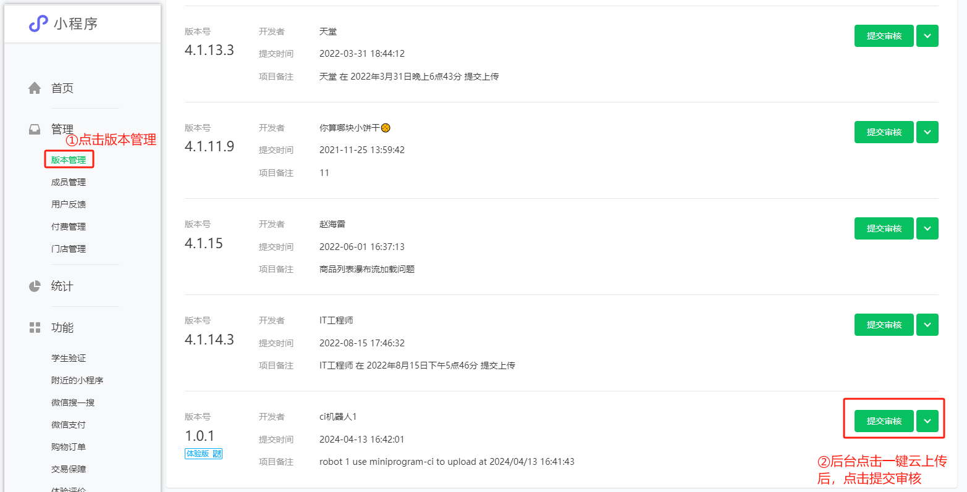
Task: Expand dropdown arrow for version 1.0.1
Action: 927,421
